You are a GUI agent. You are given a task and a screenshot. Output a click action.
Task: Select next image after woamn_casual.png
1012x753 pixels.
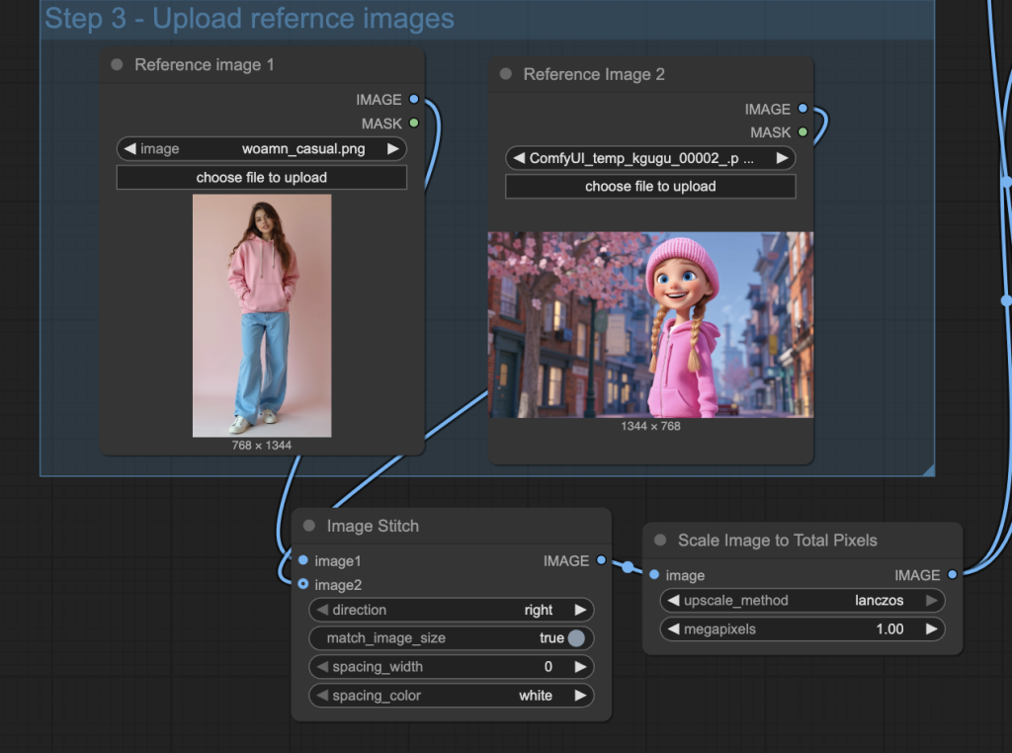click(x=393, y=149)
